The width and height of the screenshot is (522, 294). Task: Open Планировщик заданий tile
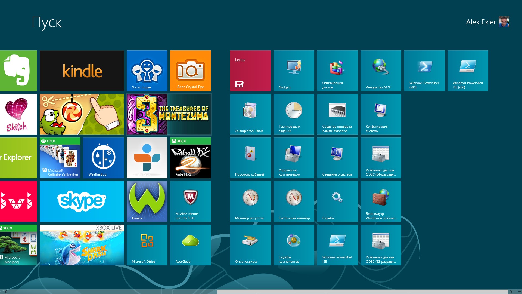294,114
